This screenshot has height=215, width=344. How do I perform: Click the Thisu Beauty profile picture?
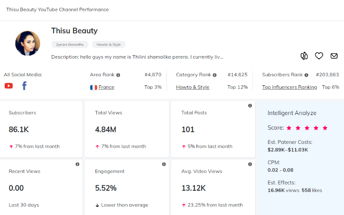pos(28,43)
